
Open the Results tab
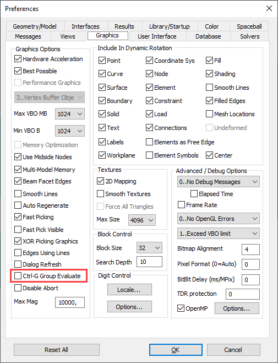(x=124, y=26)
